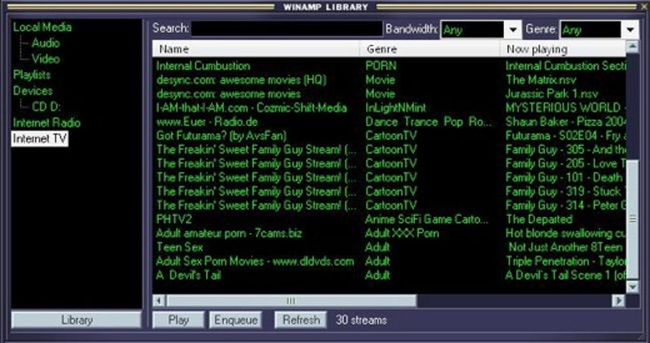The width and height of the screenshot is (650, 343).
Task: Select Video under Local Media
Action: click(46, 59)
